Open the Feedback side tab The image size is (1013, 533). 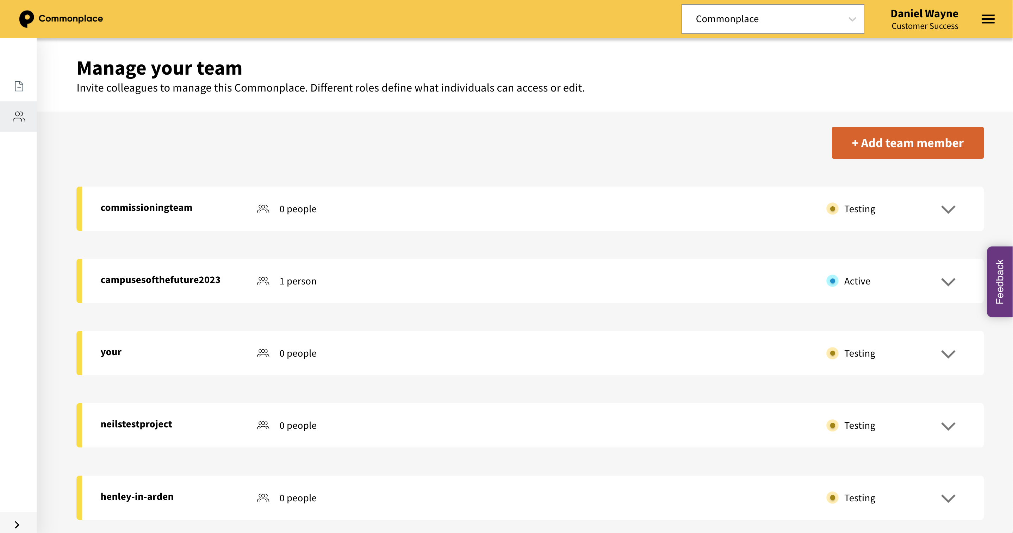pos(999,281)
